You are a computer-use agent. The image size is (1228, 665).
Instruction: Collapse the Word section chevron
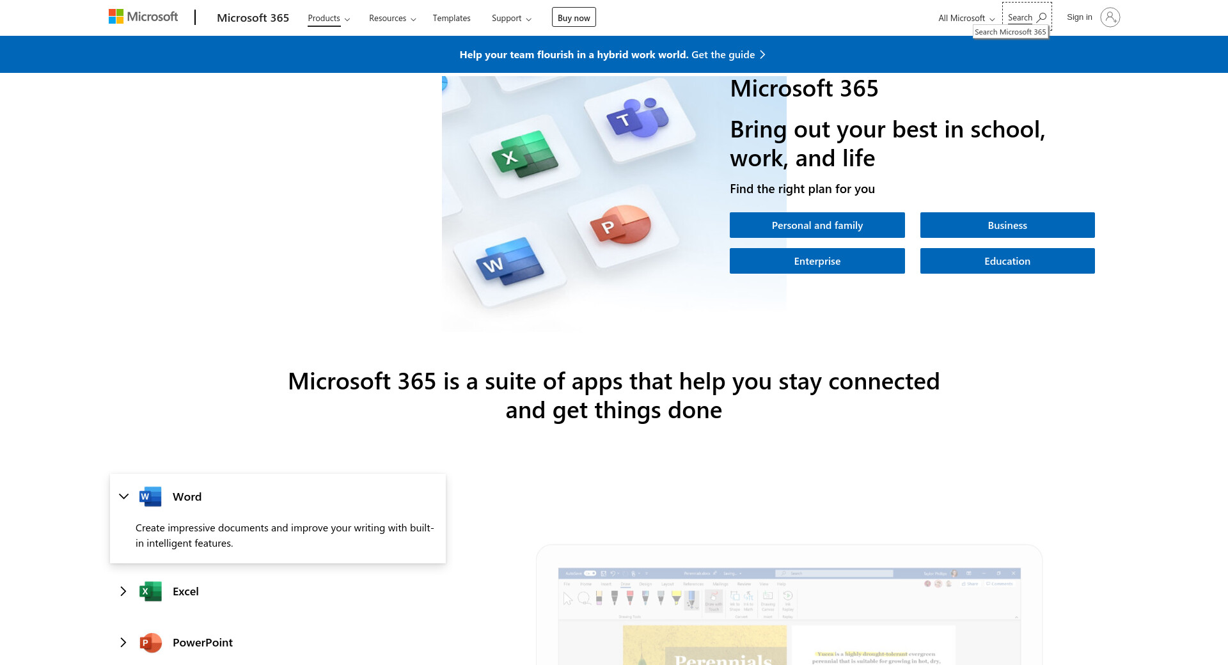(x=124, y=497)
